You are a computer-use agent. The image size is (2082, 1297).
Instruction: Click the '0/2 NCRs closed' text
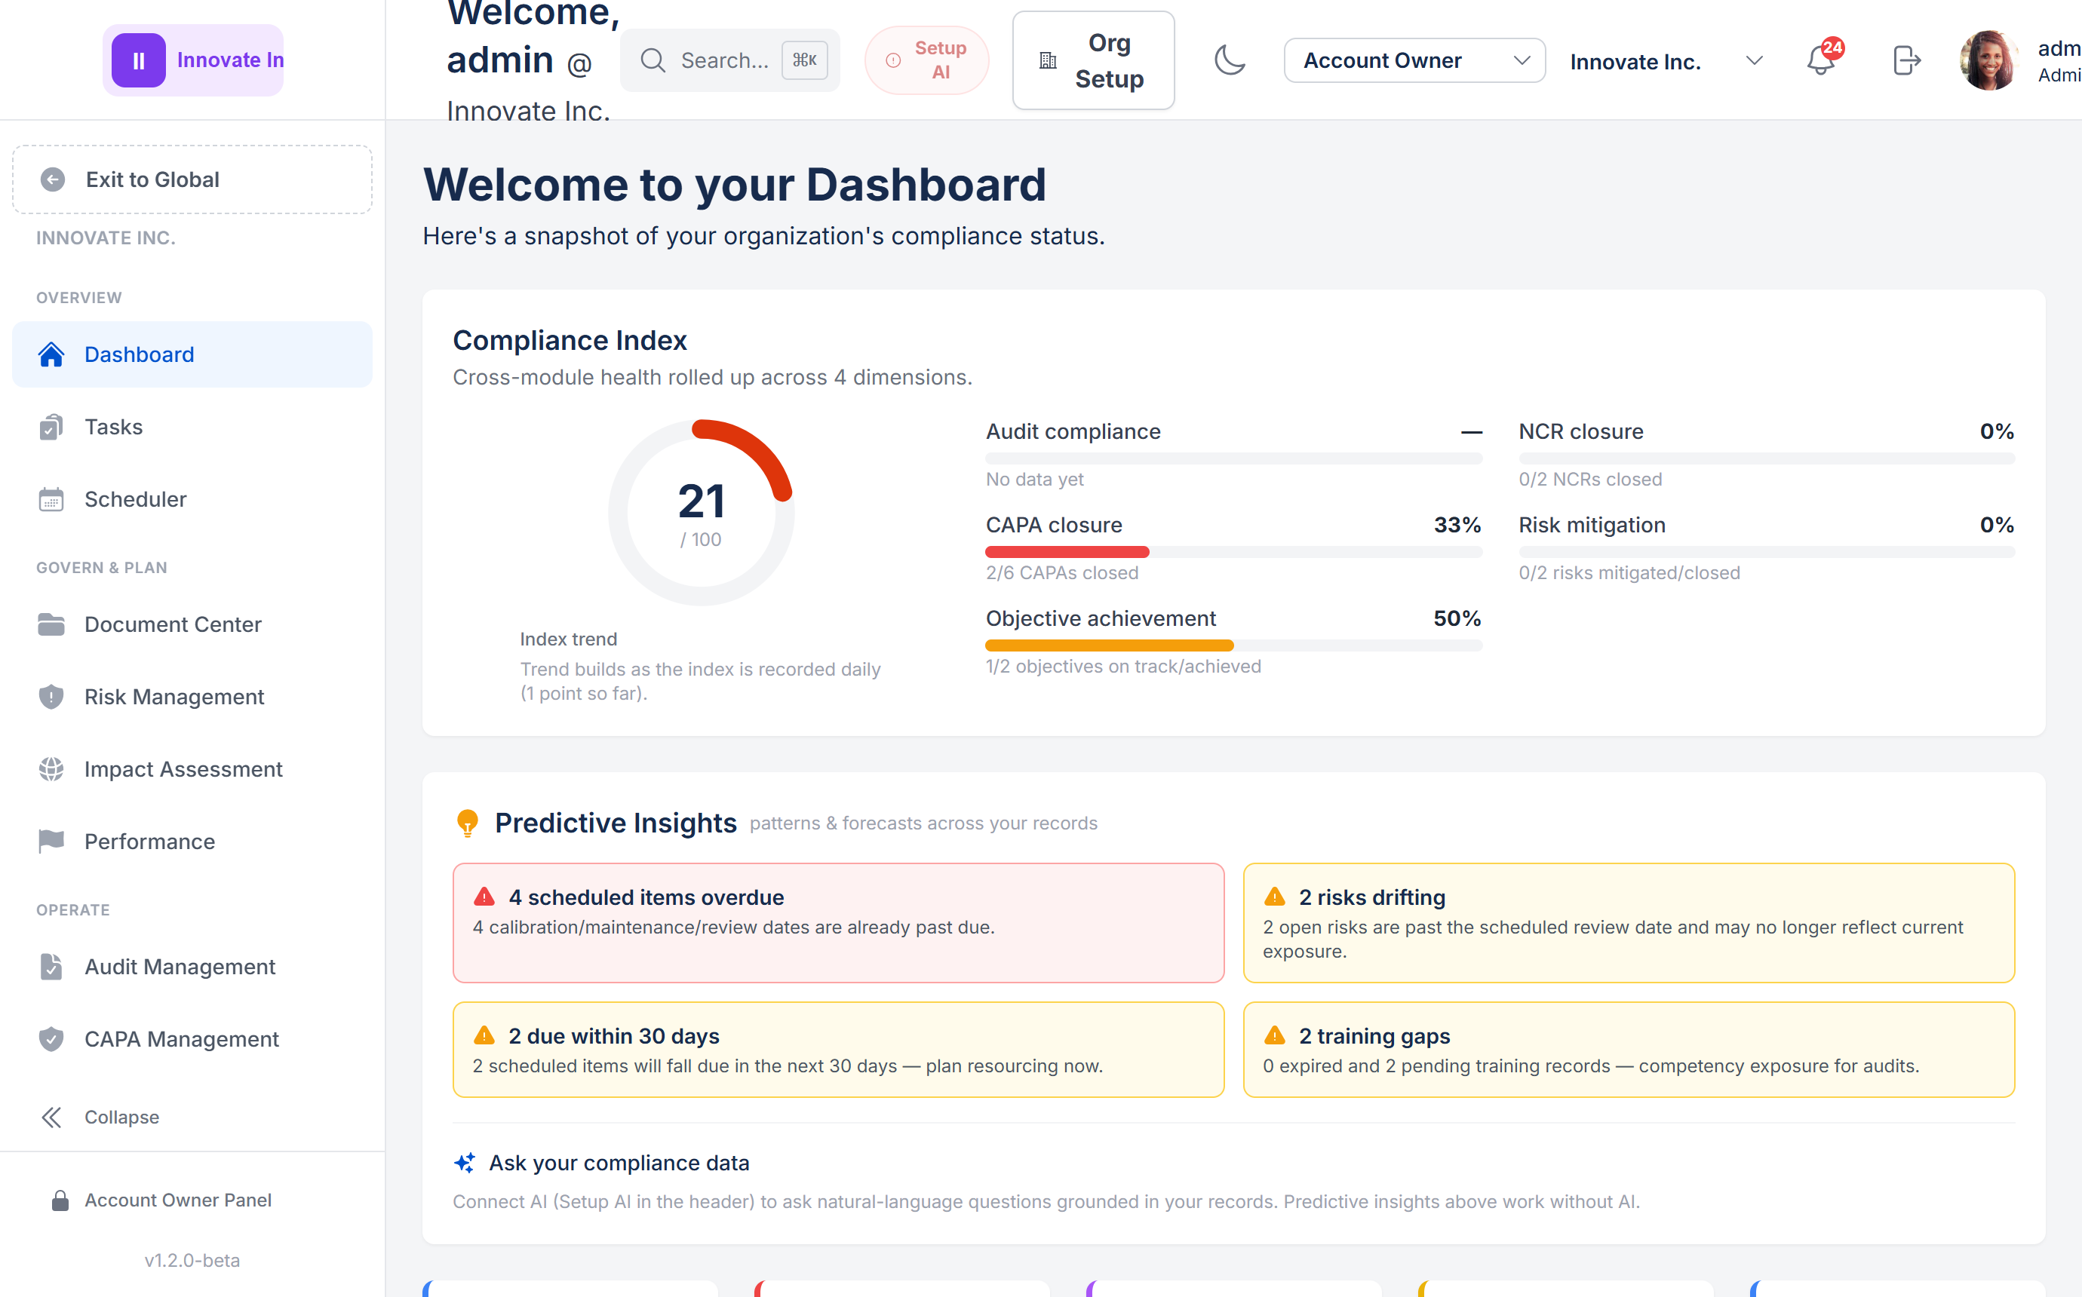tap(1590, 480)
